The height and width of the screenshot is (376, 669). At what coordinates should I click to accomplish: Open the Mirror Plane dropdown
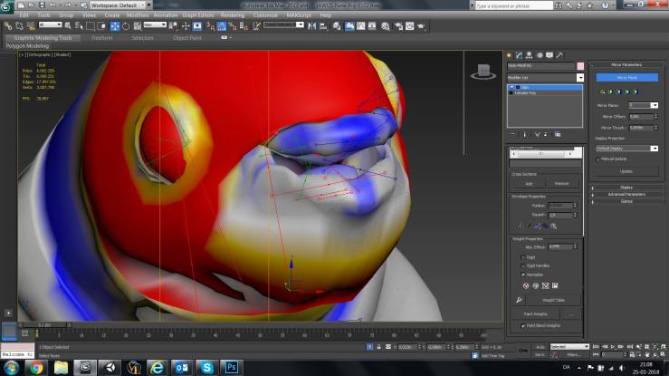tap(644, 105)
